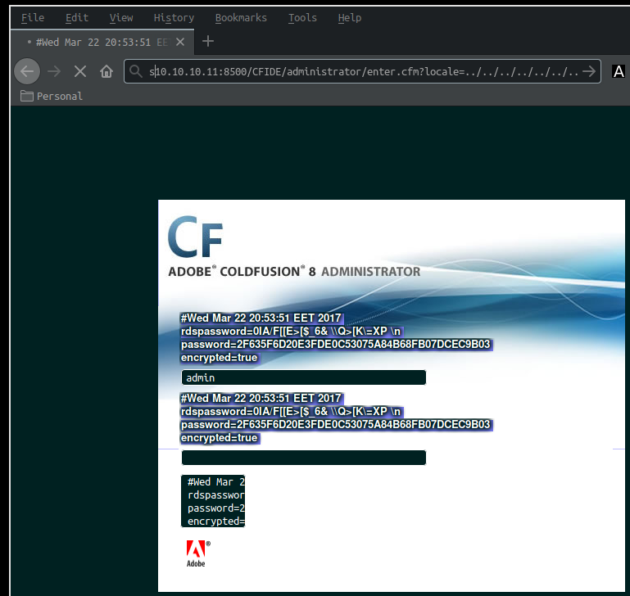630x596 pixels.
Task: Click the username field containing admin
Action: click(303, 377)
